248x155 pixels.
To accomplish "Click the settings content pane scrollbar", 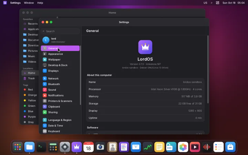I will coord(208,70).
